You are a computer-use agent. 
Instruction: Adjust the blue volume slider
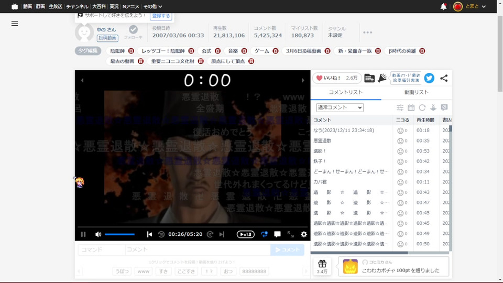pyautogui.click(x=119, y=235)
